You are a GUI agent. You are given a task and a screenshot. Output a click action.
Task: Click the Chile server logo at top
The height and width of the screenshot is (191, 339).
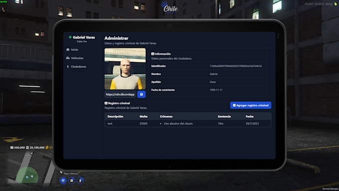(x=170, y=7)
